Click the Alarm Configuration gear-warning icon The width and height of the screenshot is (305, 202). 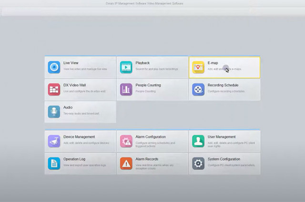(x=126, y=141)
